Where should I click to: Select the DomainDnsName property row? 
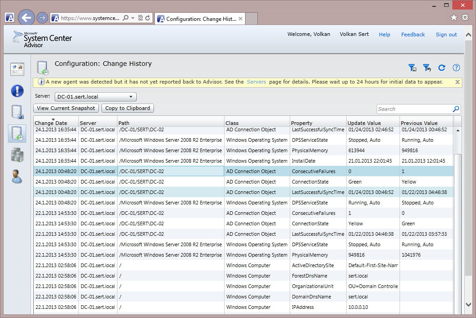243,297
